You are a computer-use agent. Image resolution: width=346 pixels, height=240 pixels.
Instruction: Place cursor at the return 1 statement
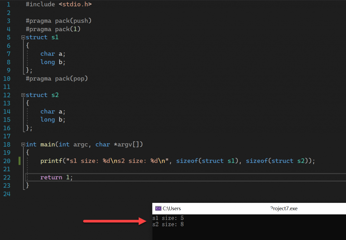(x=56, y=177)
